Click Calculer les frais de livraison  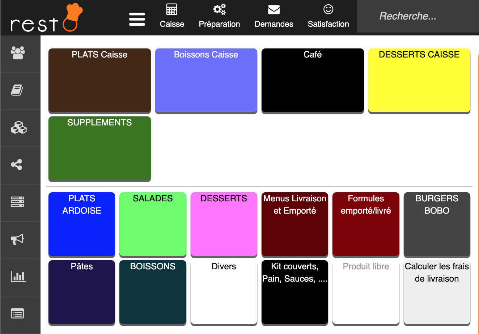point(437,292)
